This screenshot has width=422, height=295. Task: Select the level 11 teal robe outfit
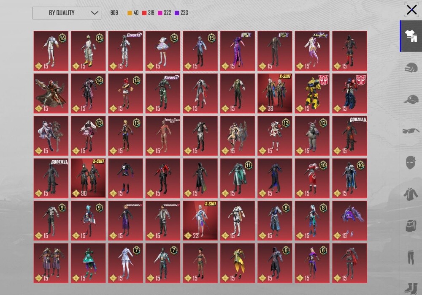[x=237, y=178]
